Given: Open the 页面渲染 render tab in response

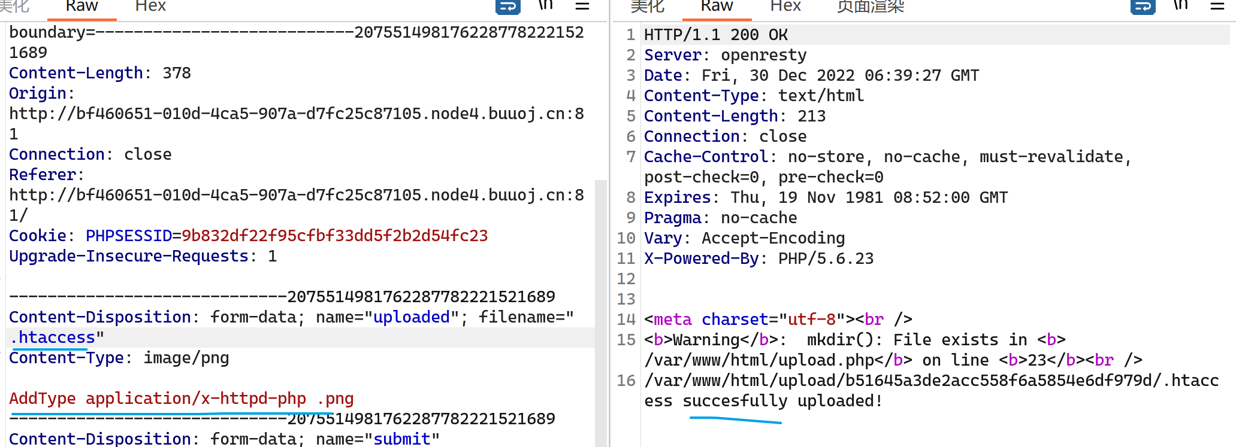Looking at the screenshot, I should [871, 7].
